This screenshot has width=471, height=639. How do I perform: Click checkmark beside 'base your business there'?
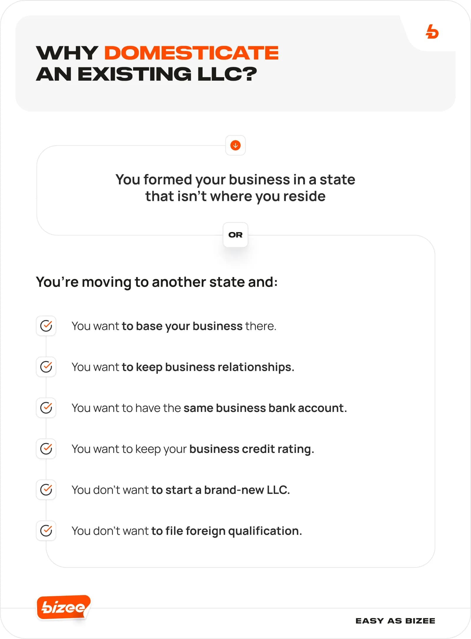click(x=46, y=326)
